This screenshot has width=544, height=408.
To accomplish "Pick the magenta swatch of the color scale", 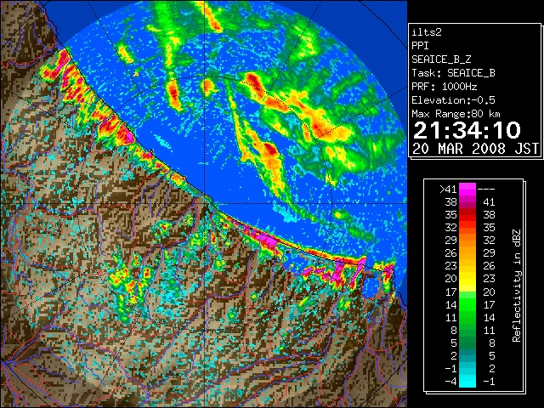I will [467, 189].
